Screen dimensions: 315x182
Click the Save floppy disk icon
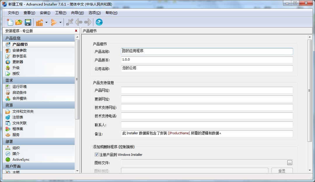click(x=28, y=22)
